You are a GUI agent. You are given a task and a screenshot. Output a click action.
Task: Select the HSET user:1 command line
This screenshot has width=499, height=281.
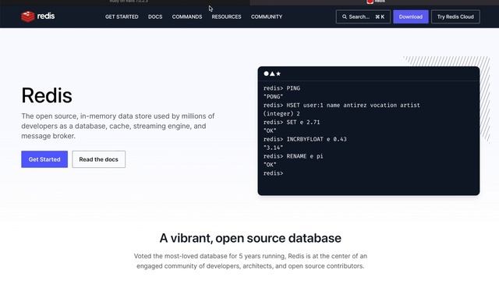tap(342, 105)
